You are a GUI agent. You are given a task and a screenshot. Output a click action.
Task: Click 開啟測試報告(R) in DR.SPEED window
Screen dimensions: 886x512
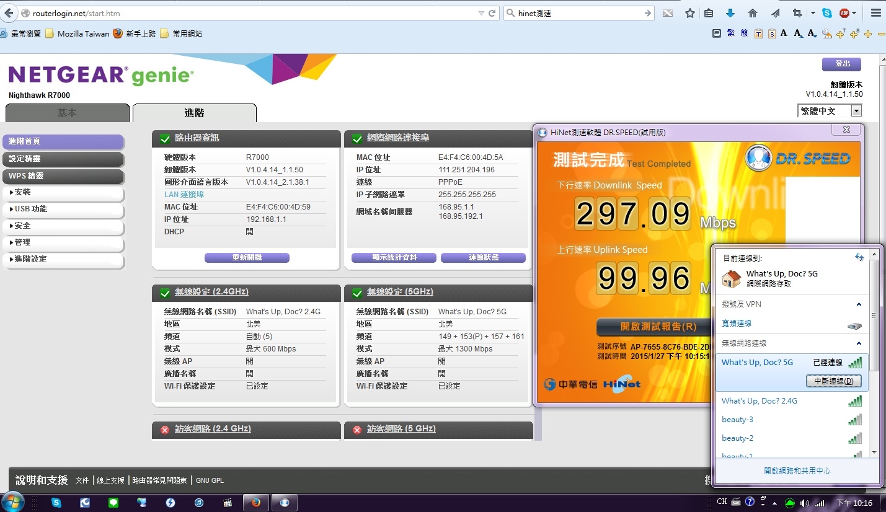click(658, 327)
